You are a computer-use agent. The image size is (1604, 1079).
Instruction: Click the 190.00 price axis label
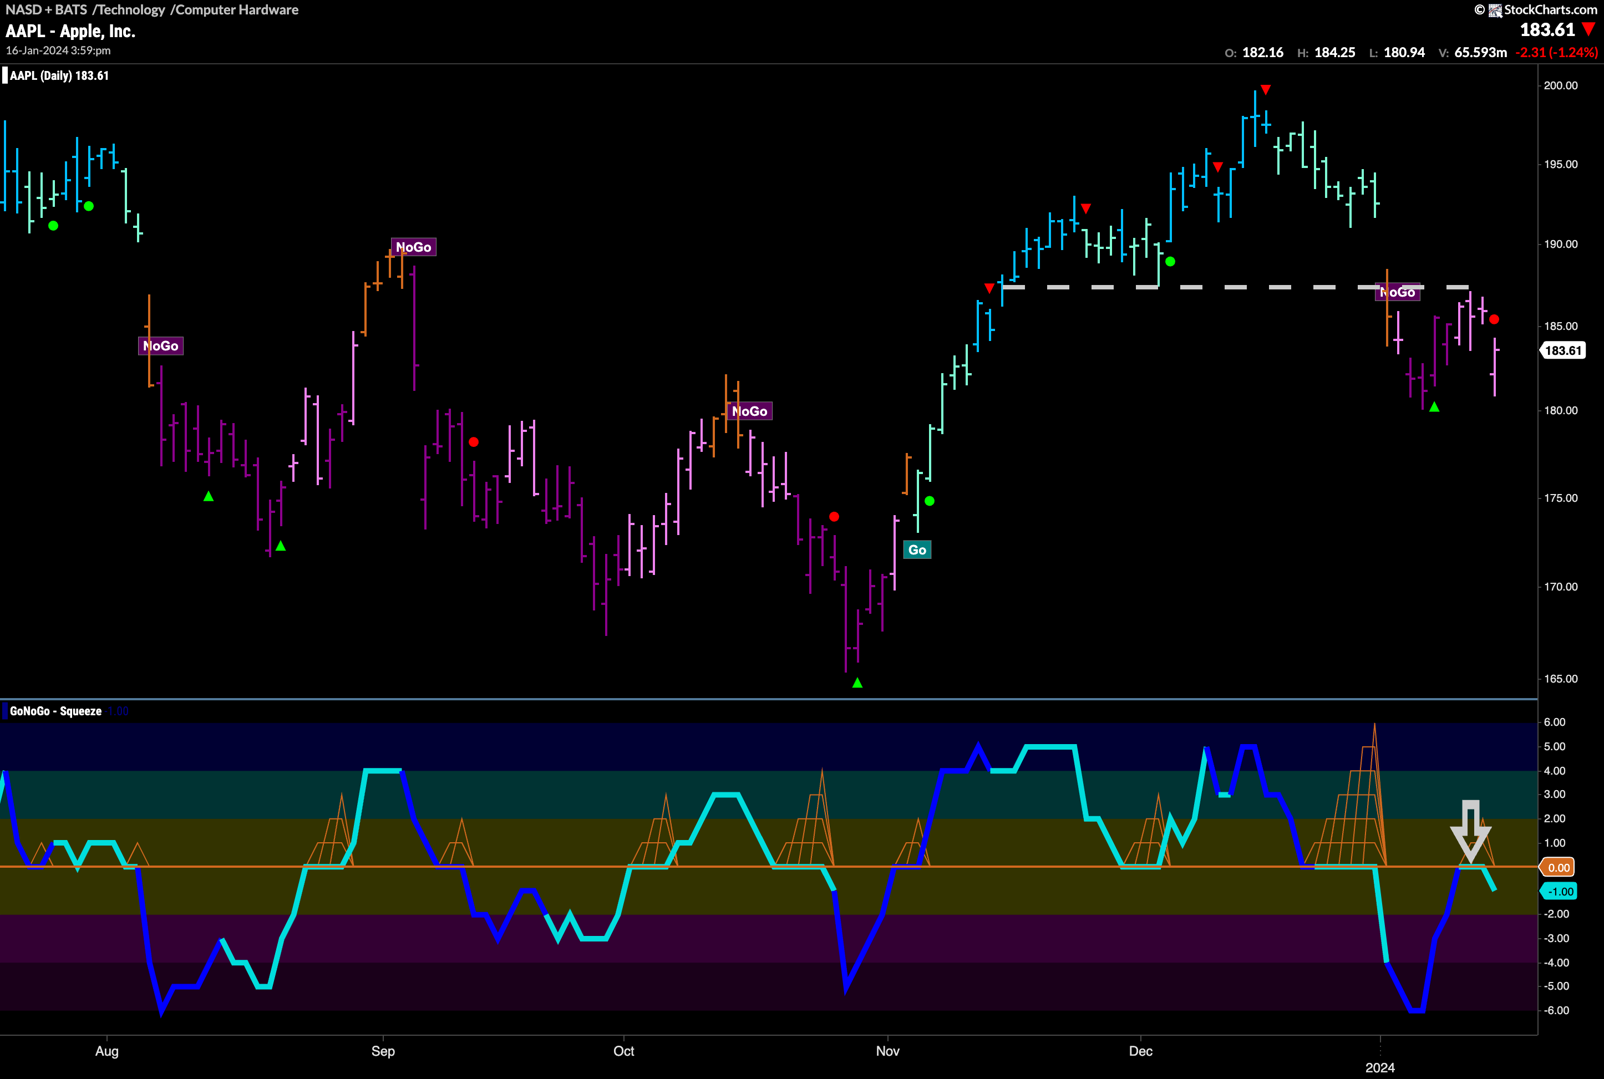pos(1561,243)
